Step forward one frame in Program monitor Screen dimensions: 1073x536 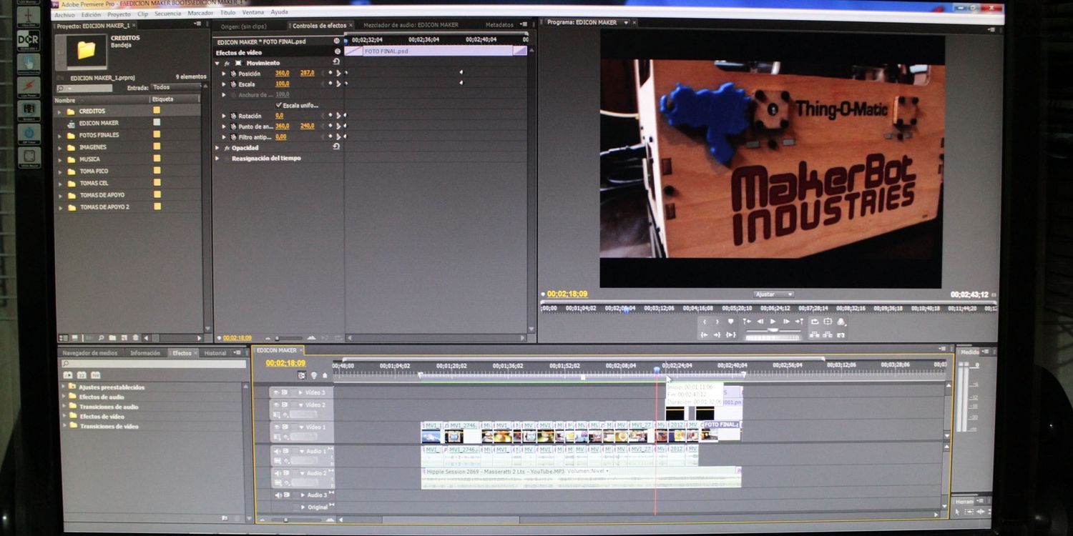pyautogui.click(x=786, y=322)
